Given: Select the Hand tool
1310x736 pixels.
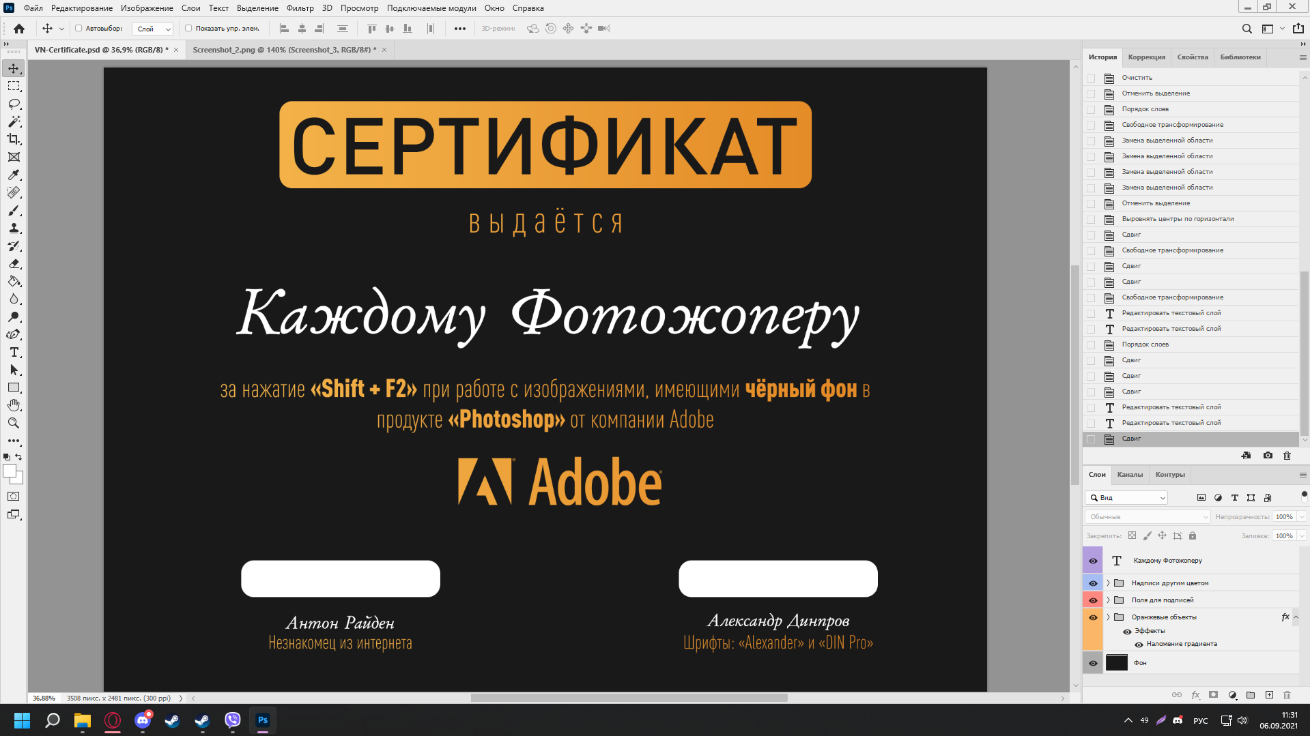Looking at the screenshot, I should tap(14, 405).
